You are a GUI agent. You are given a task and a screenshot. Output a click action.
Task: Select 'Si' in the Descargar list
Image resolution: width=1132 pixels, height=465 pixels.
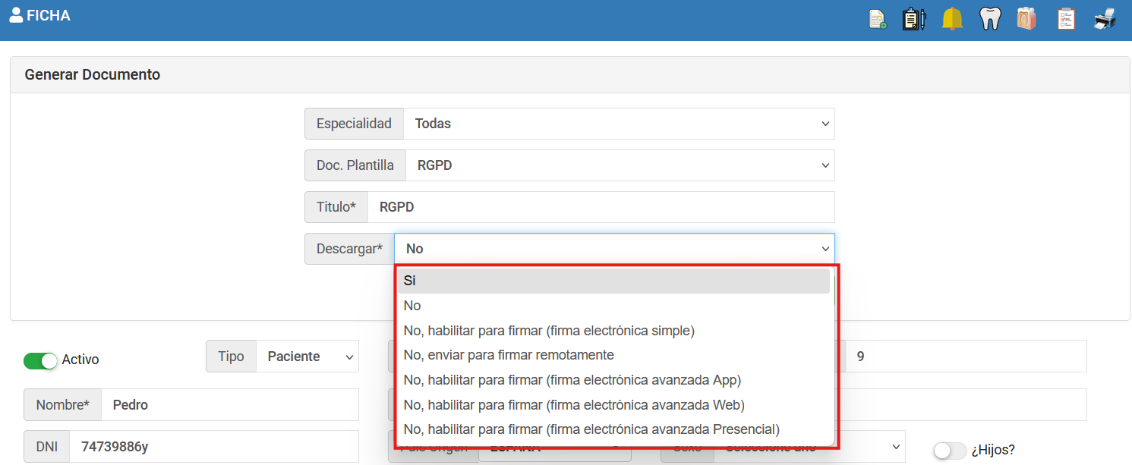pyautogui.click(x=613, y=281)
